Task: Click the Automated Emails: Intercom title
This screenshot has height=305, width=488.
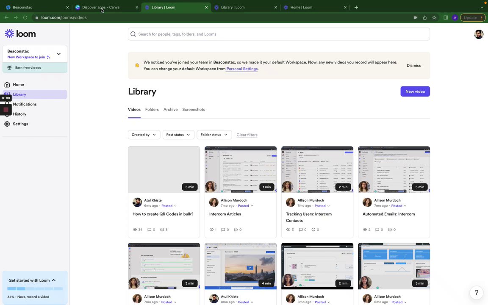Action: 388,214
